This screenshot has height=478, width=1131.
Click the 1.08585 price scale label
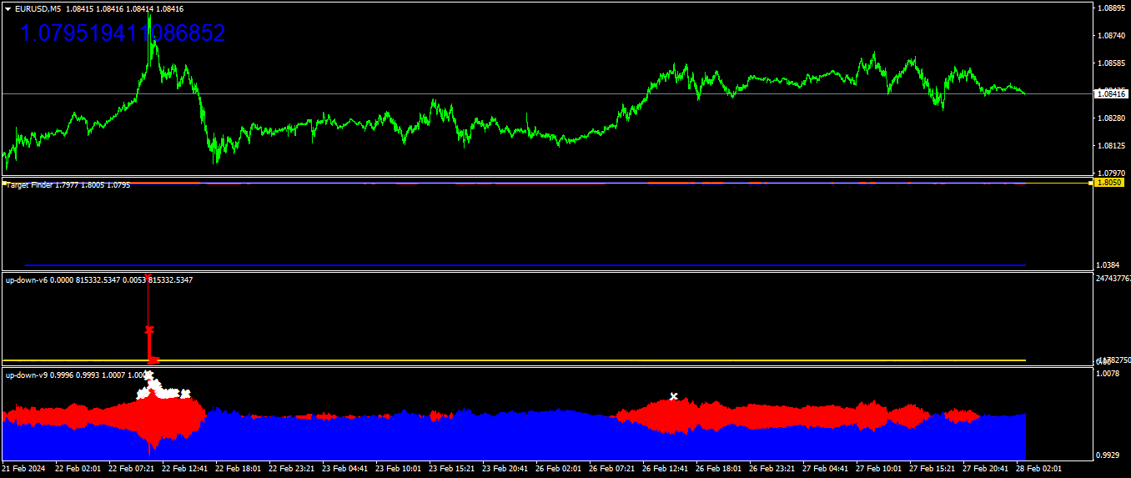tap(1112, 63)
